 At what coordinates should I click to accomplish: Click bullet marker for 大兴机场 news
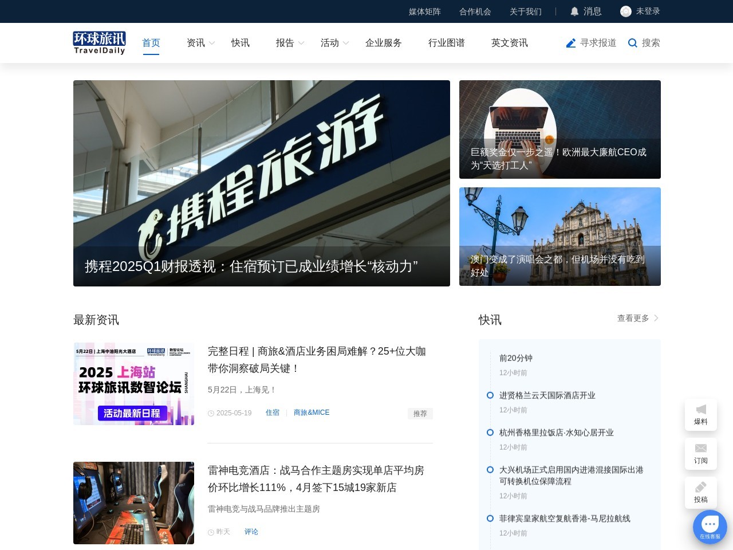click(x=490, y=470)
